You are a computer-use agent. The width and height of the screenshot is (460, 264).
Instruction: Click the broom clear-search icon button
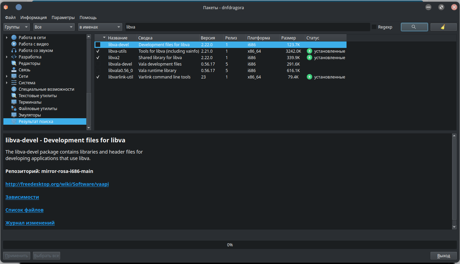coord(443,27)
